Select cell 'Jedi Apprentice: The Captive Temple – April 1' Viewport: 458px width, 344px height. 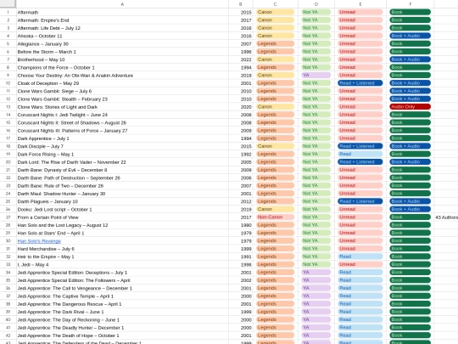[122, 296]
